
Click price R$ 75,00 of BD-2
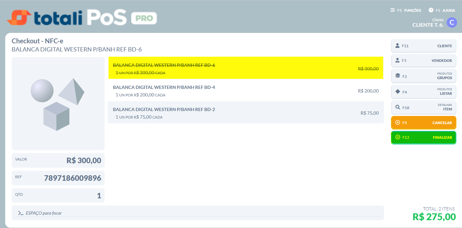pos(369,113)
